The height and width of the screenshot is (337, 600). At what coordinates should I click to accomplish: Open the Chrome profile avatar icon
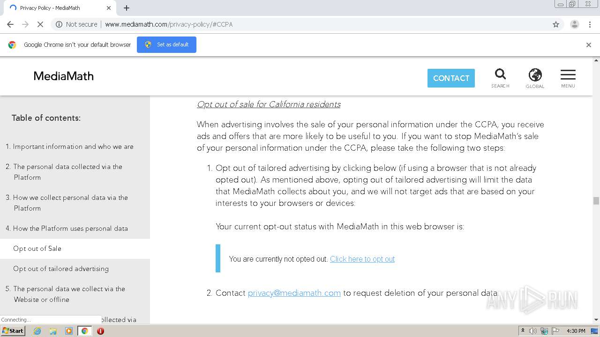574,24
